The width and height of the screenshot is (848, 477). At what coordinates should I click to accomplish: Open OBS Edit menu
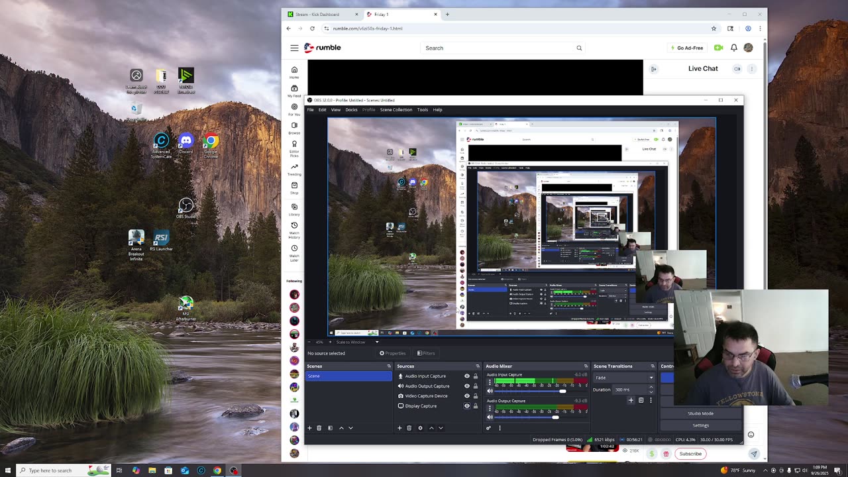coord(322,110)
